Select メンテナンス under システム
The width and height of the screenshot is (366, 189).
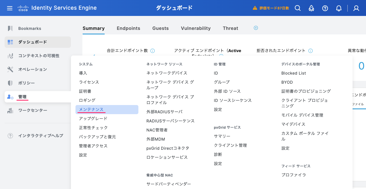107,110
